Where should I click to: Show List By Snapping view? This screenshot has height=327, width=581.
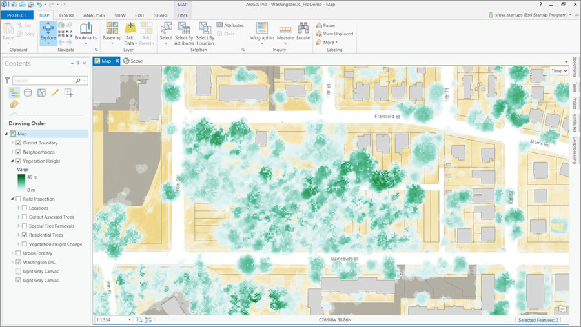tap(68, 93)
